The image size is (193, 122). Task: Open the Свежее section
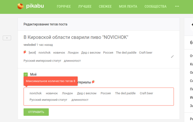click(x=105, y=6)
